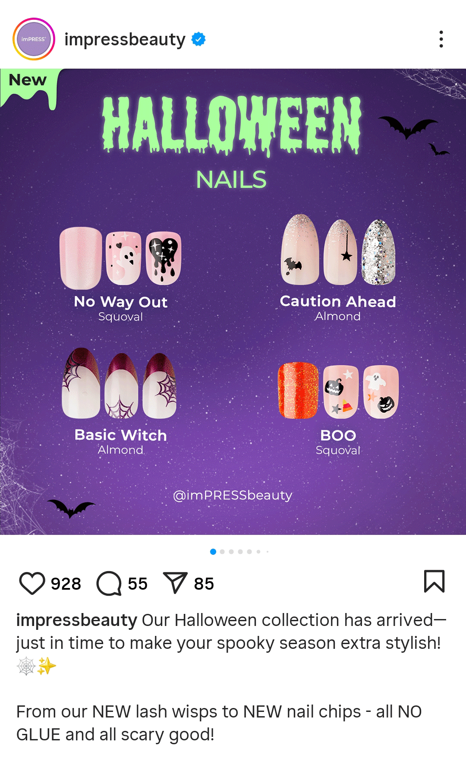
Task: View impressbeauty story via profile avatar
Action: [34, 39]
